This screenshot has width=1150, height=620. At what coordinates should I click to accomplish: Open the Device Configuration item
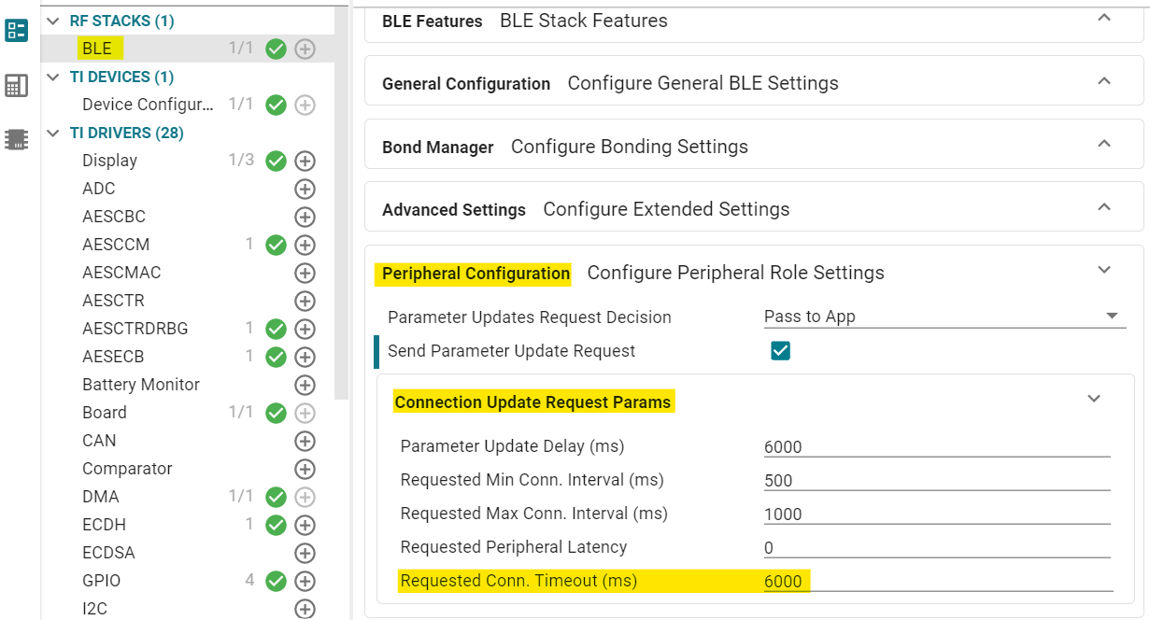(x=148, y=105)
